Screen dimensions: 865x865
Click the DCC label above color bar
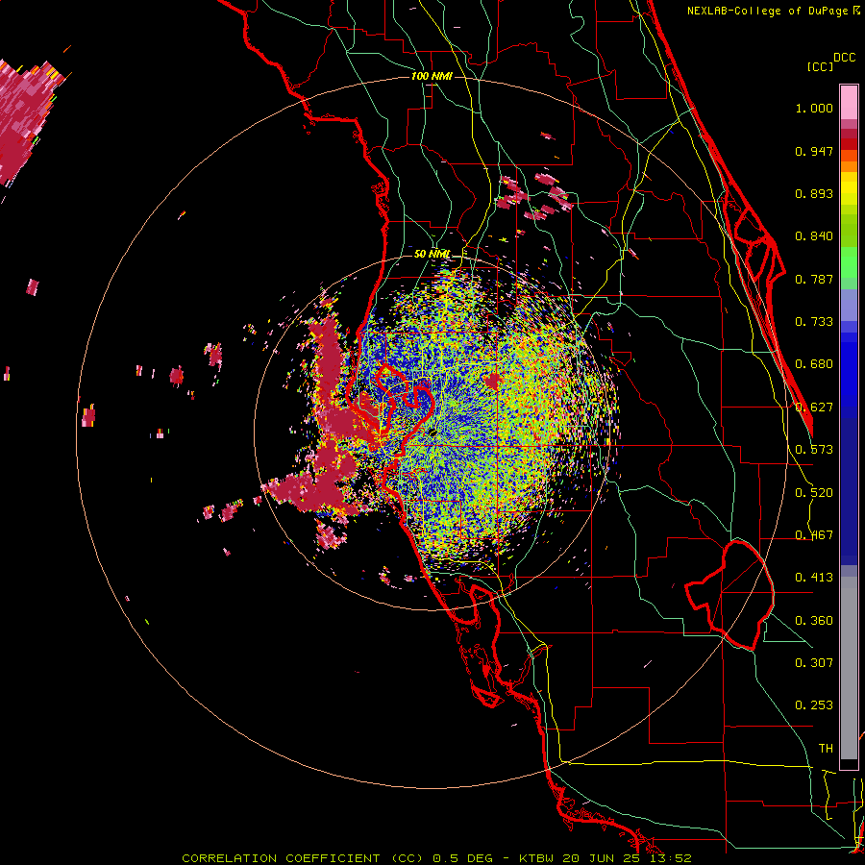(845, 58)
